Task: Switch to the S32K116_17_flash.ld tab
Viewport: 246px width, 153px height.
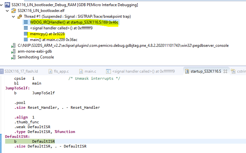Action: [x=21, y=71]
